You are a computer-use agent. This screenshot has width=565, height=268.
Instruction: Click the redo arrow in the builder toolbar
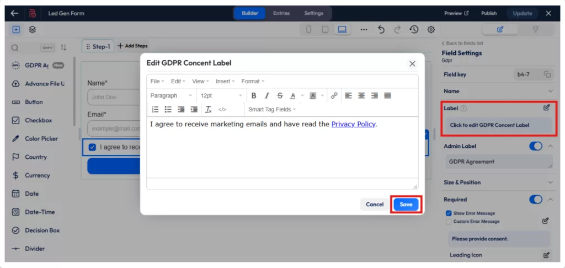pos(397,30)
